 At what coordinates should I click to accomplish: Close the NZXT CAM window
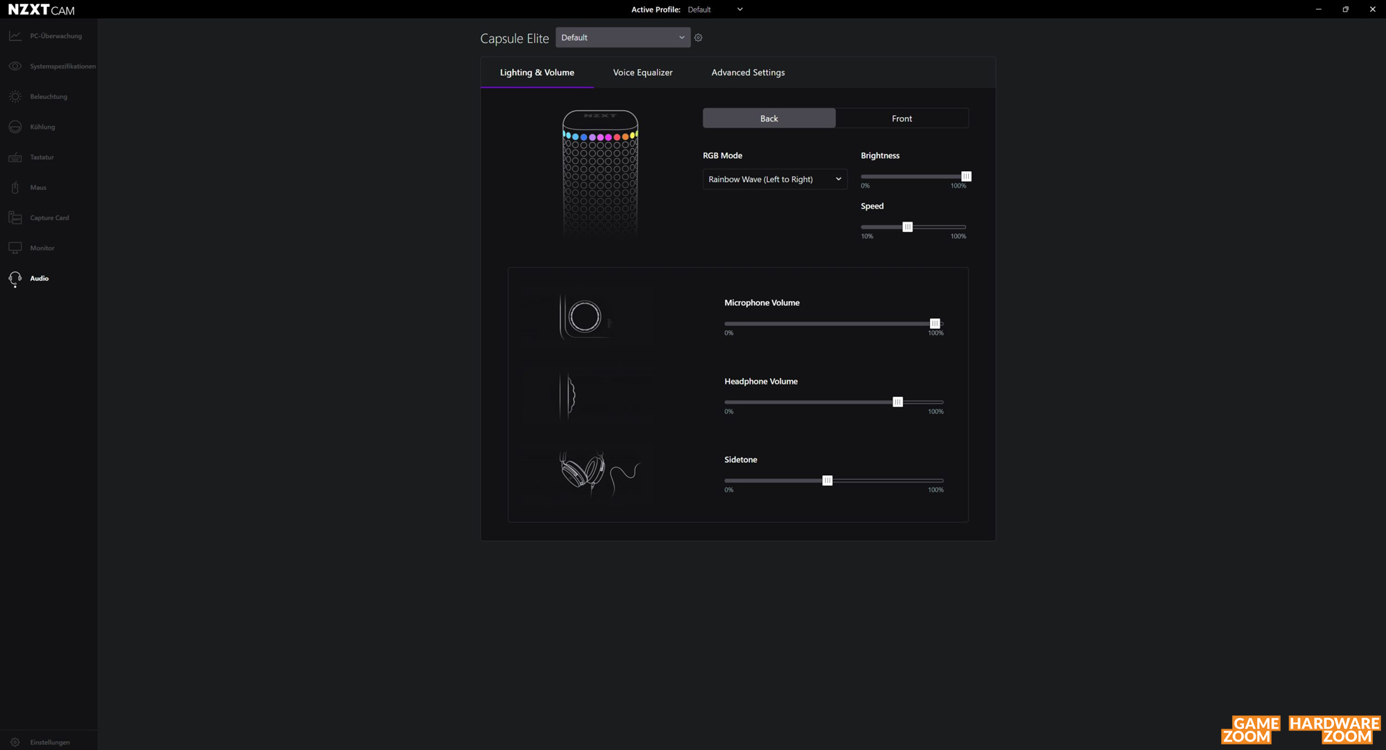click(x=1372, y=10)
